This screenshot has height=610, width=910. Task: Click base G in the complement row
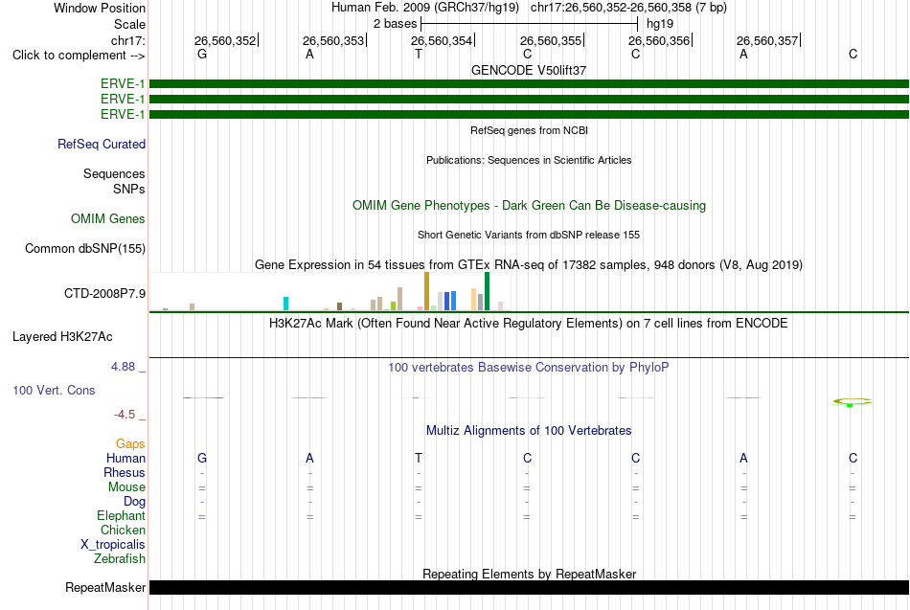[x=202, y=54]
